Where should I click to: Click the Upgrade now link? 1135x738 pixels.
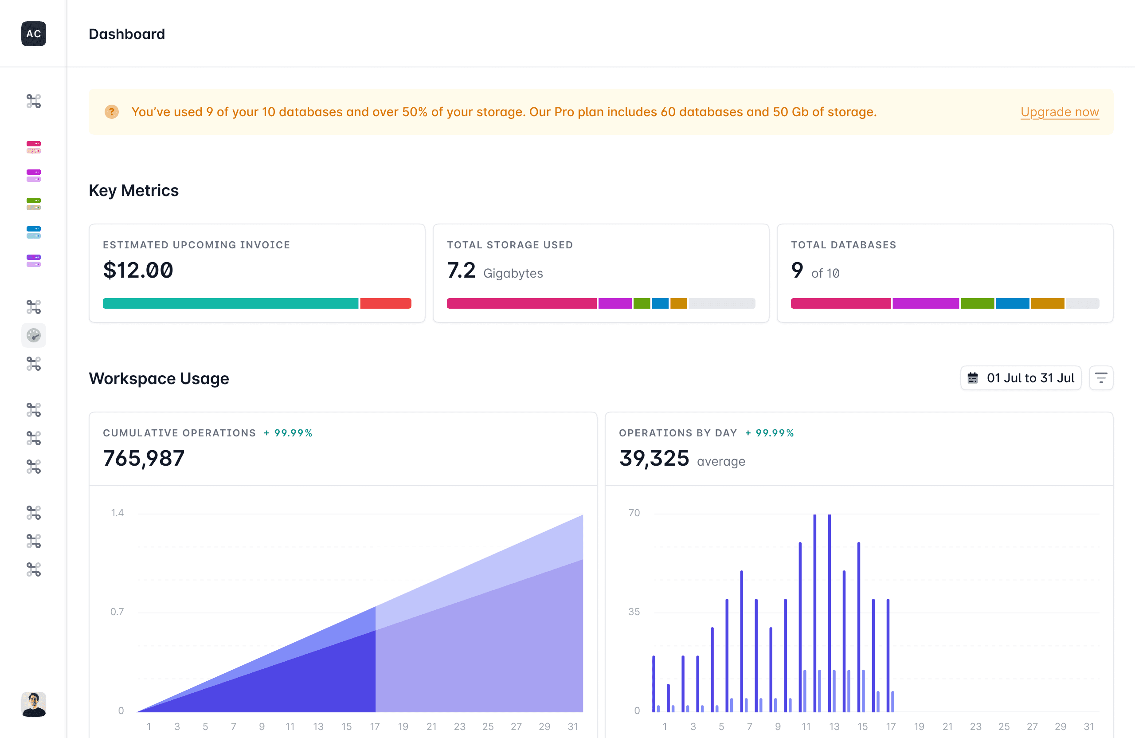pos(1059,112)
